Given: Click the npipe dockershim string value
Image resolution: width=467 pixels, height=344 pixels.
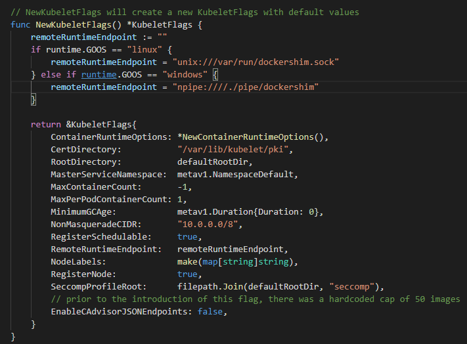Looking at the screenshot, I should (x=248, y=87).
